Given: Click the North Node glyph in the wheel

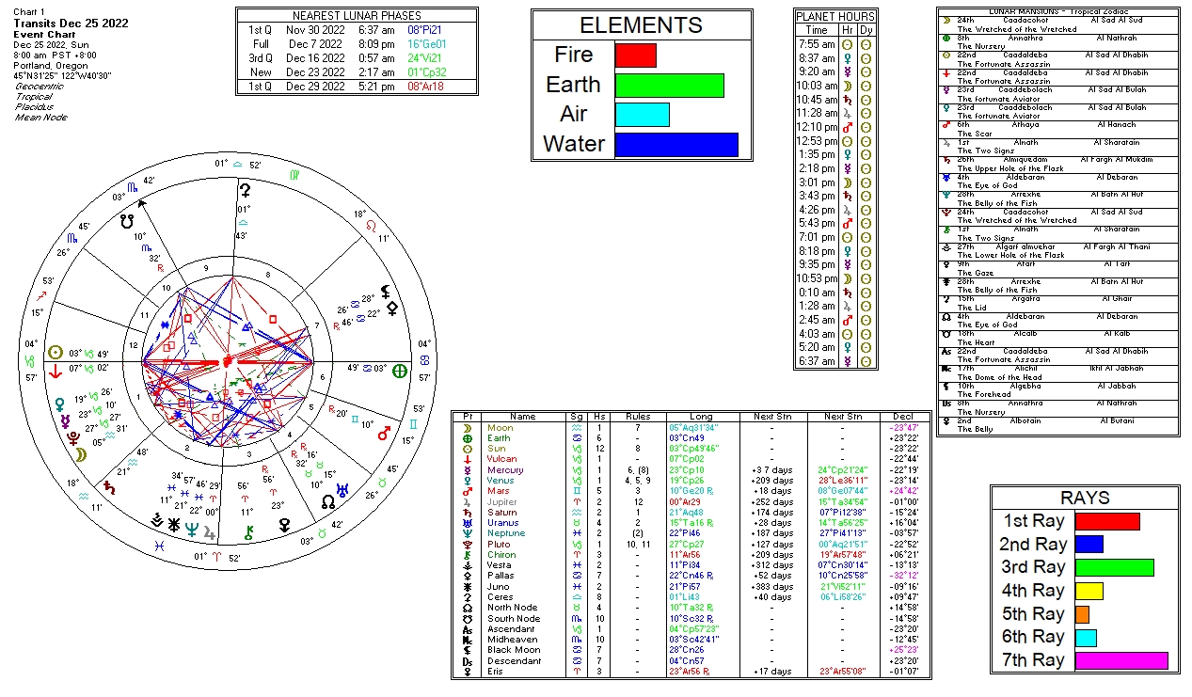Looking at the screenshot, I should tap(328, 503).
